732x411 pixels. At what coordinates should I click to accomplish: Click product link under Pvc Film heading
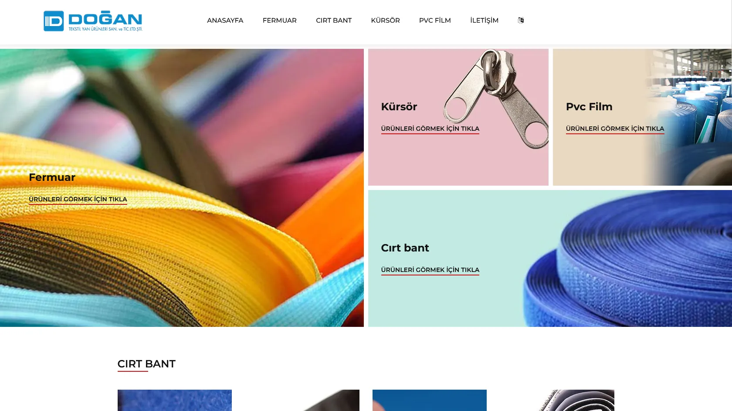pyautogui.click(x=615, y=129)
